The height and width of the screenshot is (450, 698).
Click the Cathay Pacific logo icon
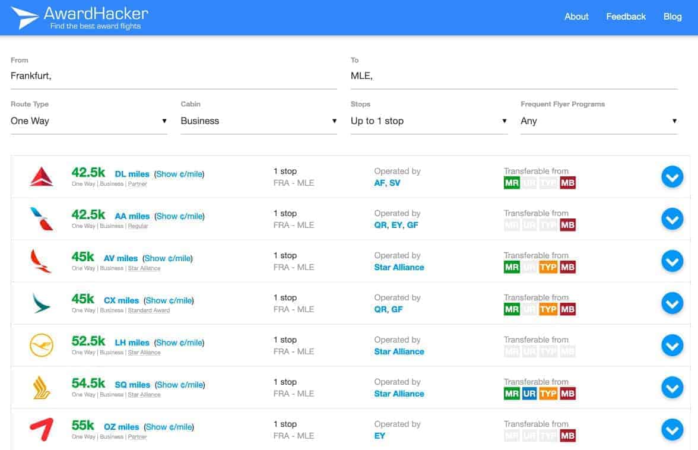pos(42,303)
